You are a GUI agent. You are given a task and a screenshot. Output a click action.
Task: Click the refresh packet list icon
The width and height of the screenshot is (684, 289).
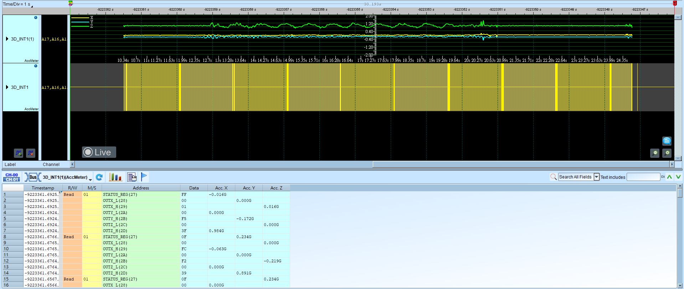tap(99, 177)
